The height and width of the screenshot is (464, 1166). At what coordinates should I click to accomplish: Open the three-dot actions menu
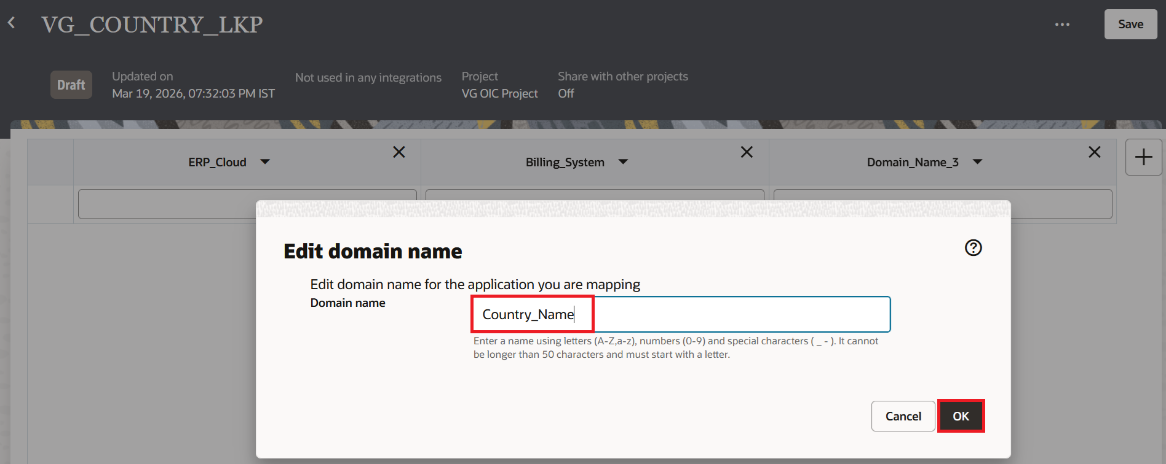(x=1062, y=25)
